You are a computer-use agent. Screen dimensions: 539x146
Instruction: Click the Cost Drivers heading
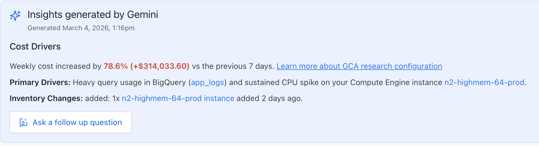click(x=35, y=46)
